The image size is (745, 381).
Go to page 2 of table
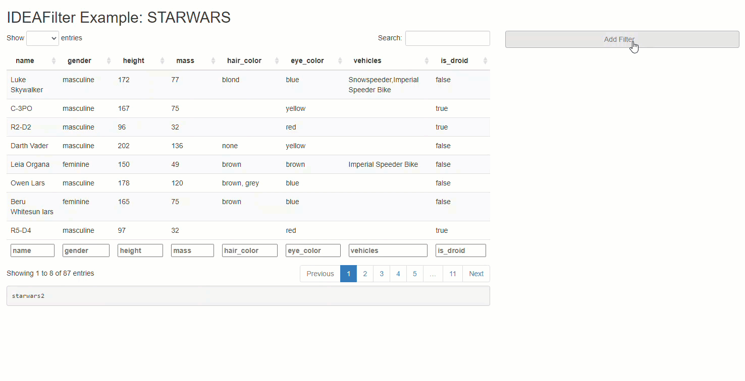tap(365, 274)
